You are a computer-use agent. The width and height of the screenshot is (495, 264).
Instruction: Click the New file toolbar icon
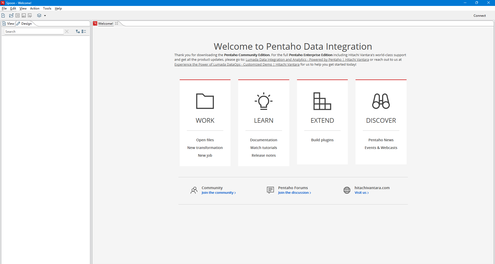(x=3, y=15)
